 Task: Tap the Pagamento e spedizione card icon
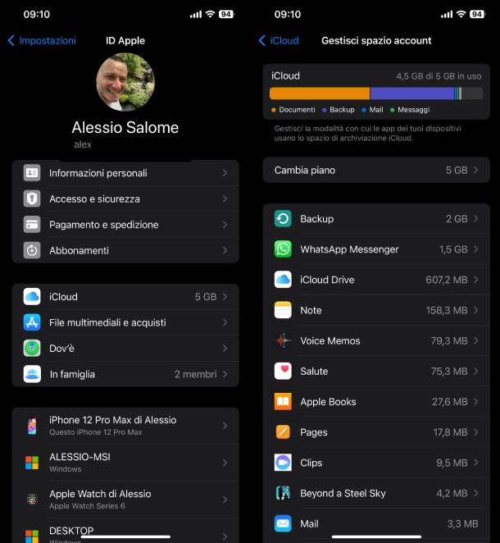[x=32, y=225]
